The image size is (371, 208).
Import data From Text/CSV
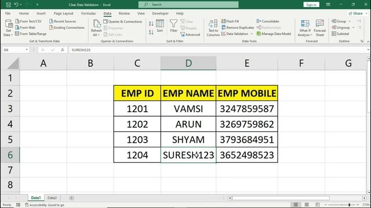tap(28, 21)
